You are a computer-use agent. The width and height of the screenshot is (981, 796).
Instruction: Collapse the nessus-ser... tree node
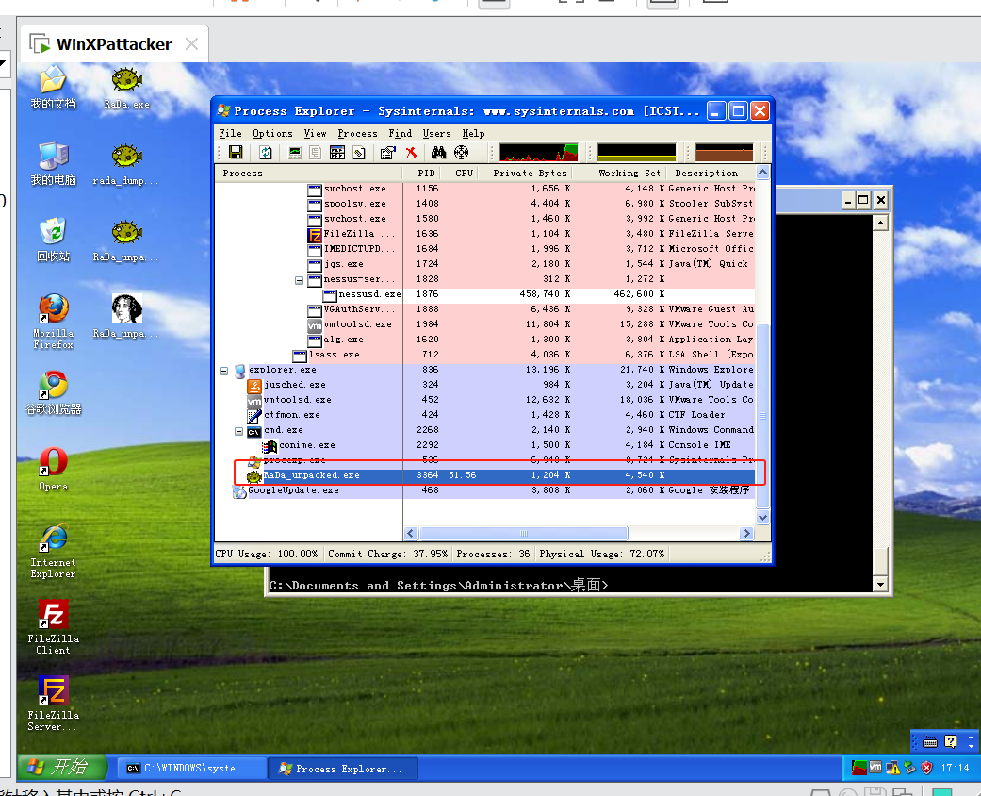299,280
